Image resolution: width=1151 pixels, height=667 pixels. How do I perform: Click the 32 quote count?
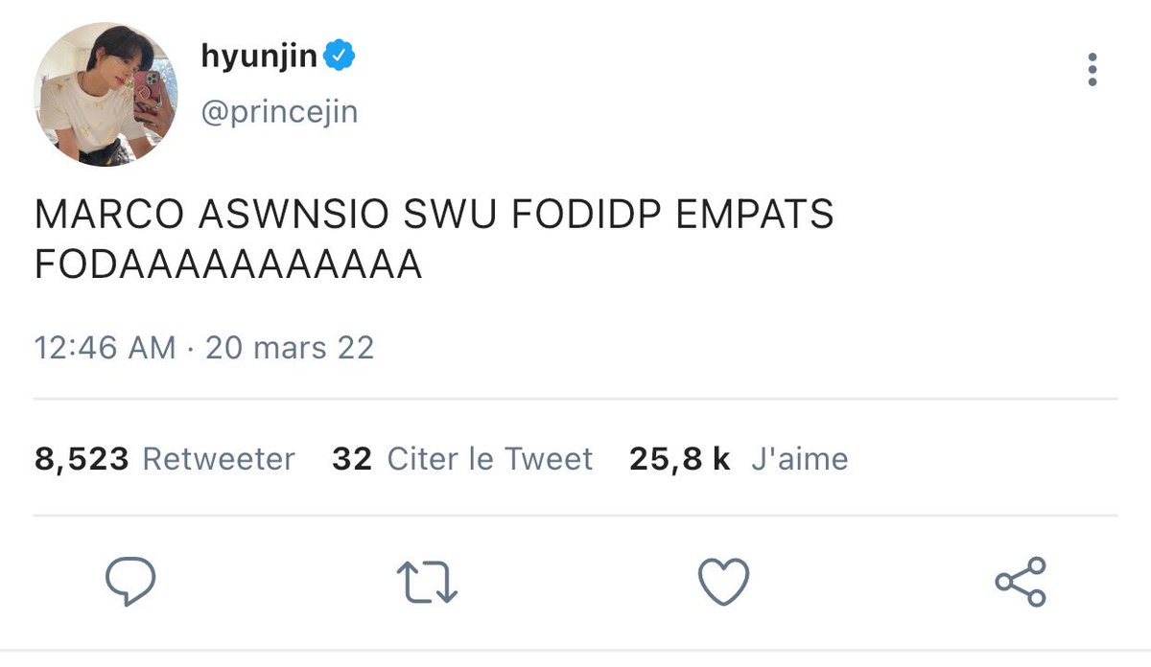click(x=352, y=460)
